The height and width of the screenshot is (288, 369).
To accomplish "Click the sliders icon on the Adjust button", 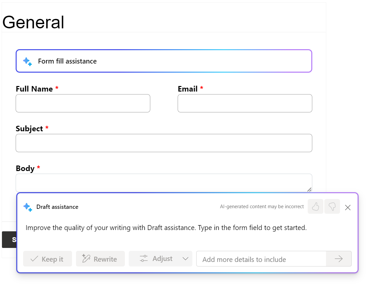I will (143, 258).
